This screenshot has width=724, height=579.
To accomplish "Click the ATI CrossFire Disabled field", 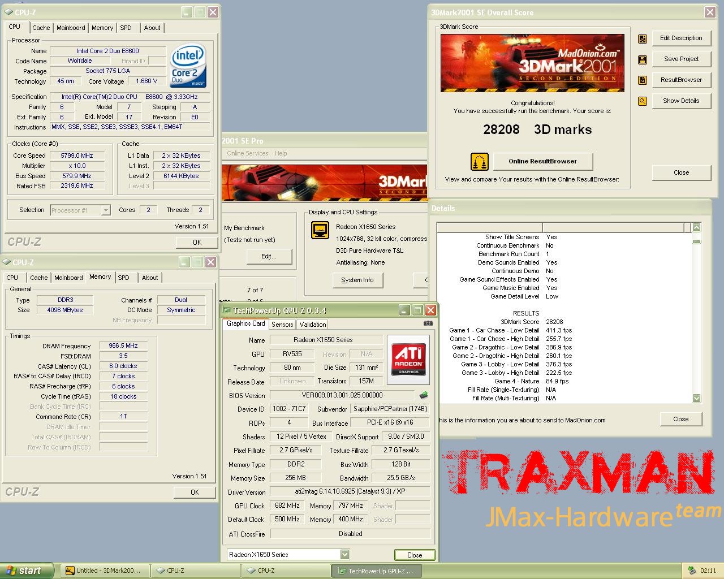I will (350, 534).
